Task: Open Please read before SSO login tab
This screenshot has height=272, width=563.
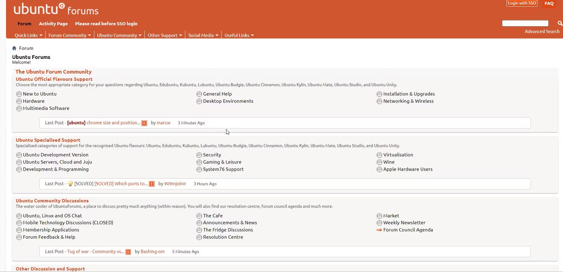Action: coord(106,24)
